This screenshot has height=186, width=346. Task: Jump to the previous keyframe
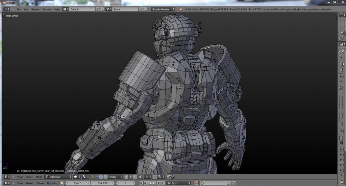[145, 183]
